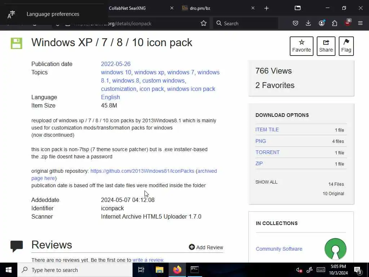
Task: Click the 10 Original count
Action: 333,194
